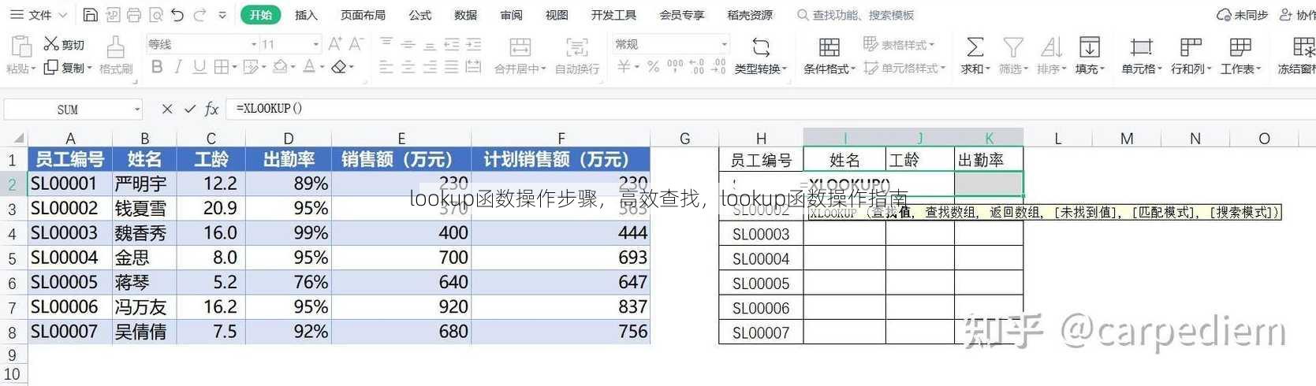Align cell text to the right

point(430,68)
